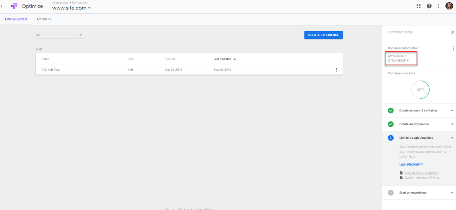This screenshot has height=210, width=456.
Task: Open the All experiences filter dropdown
Action: (x=59, y=35)
